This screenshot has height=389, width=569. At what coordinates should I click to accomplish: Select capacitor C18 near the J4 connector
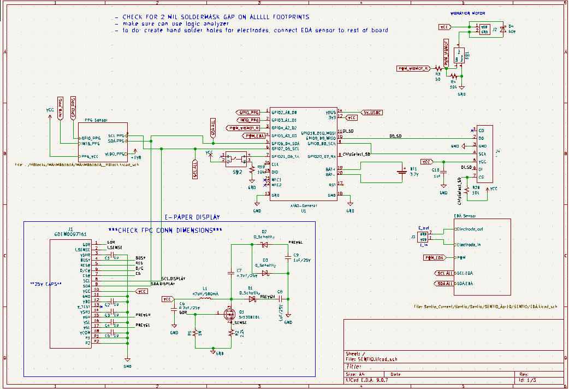click(x=443, y=172)
